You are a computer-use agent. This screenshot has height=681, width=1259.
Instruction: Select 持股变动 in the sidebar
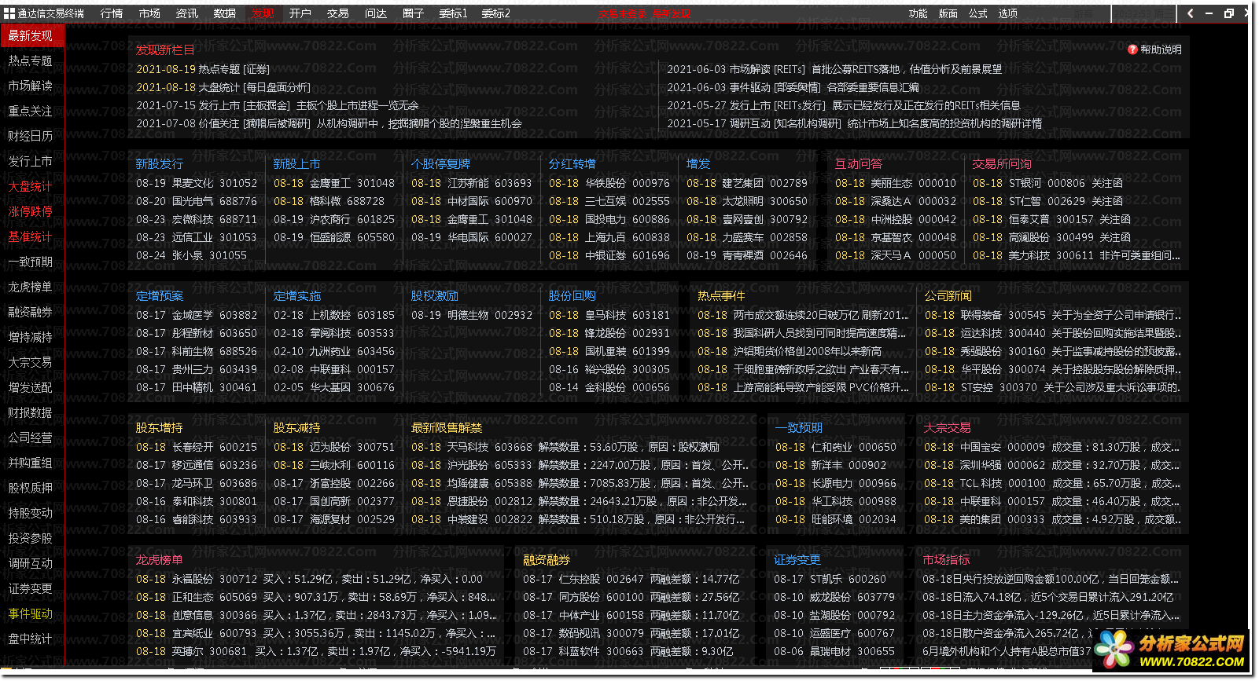(31, 513)
